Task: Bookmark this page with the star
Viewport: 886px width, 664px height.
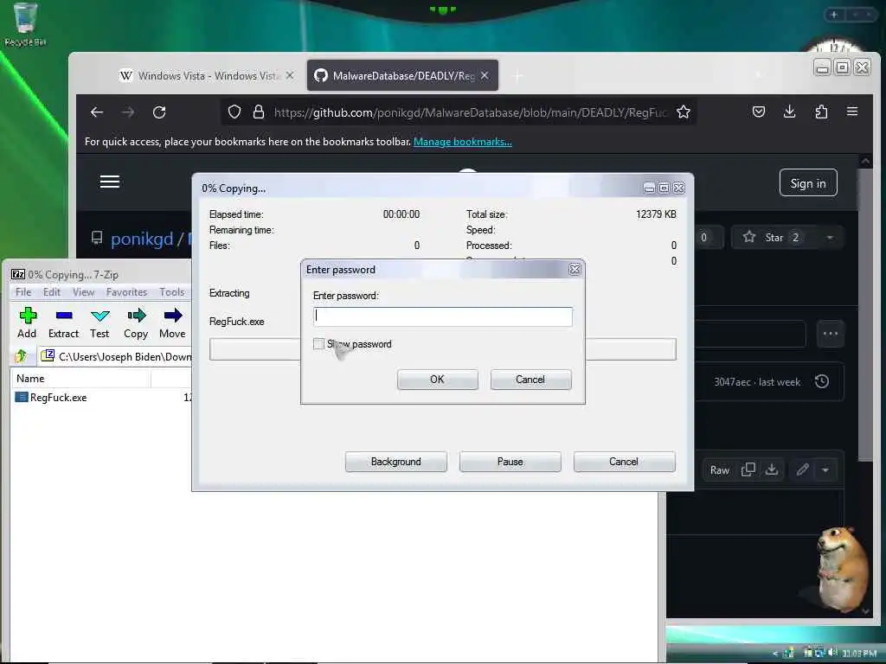Action: click(x=684, y=112)
